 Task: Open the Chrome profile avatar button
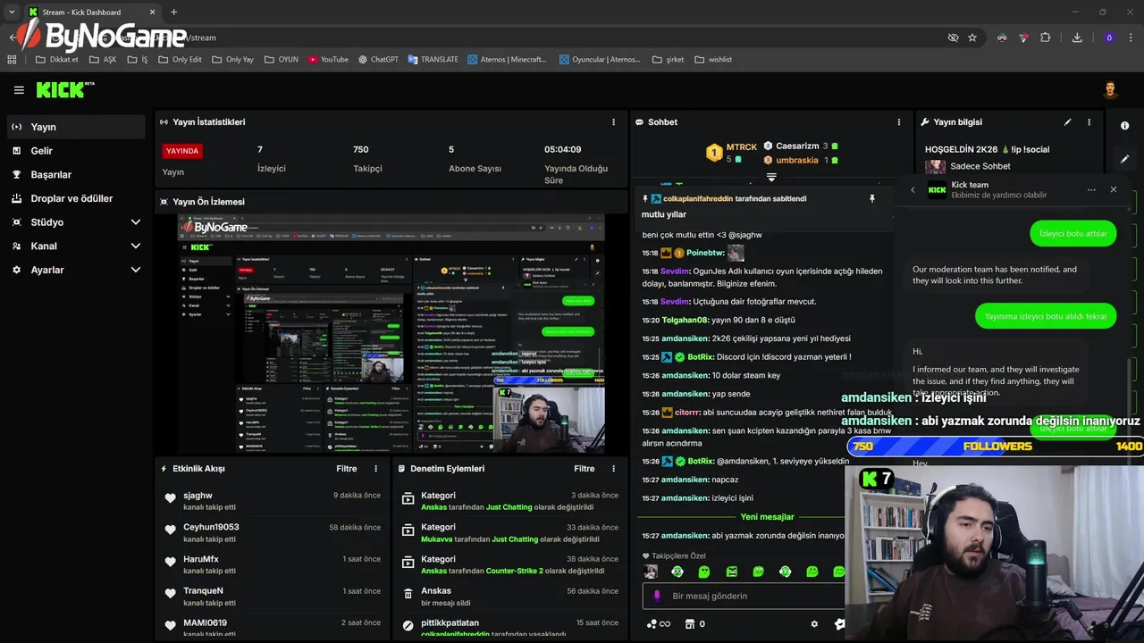point(1109,38)
